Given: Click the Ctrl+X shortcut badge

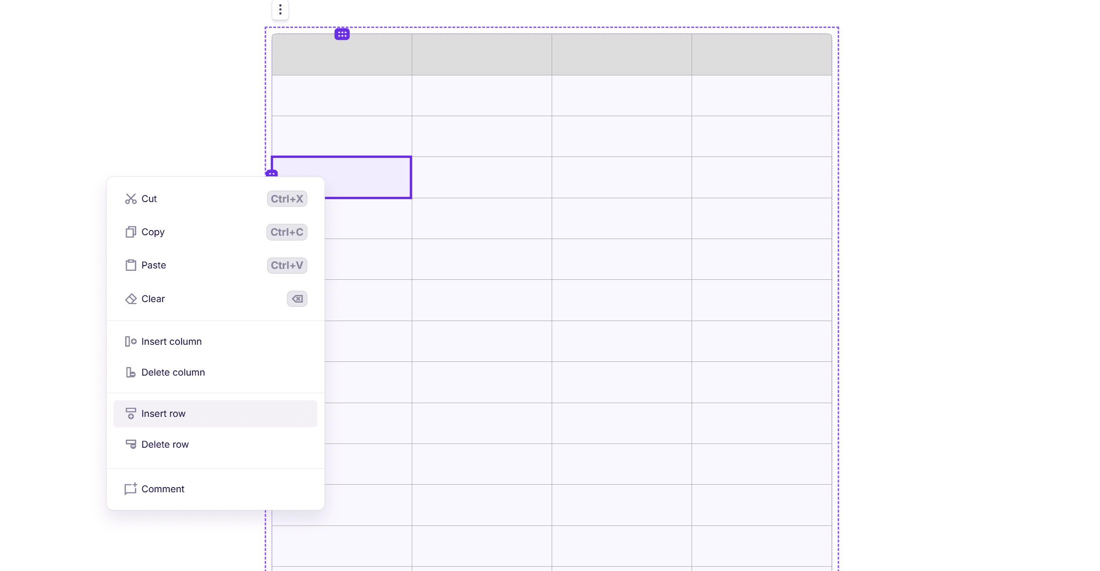Looking at the screenshot, I should (287, 199).
